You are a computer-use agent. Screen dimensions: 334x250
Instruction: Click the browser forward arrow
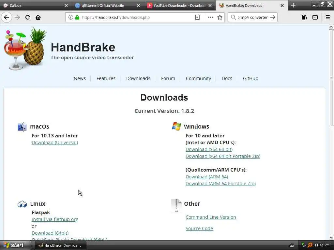click(17, 17)
